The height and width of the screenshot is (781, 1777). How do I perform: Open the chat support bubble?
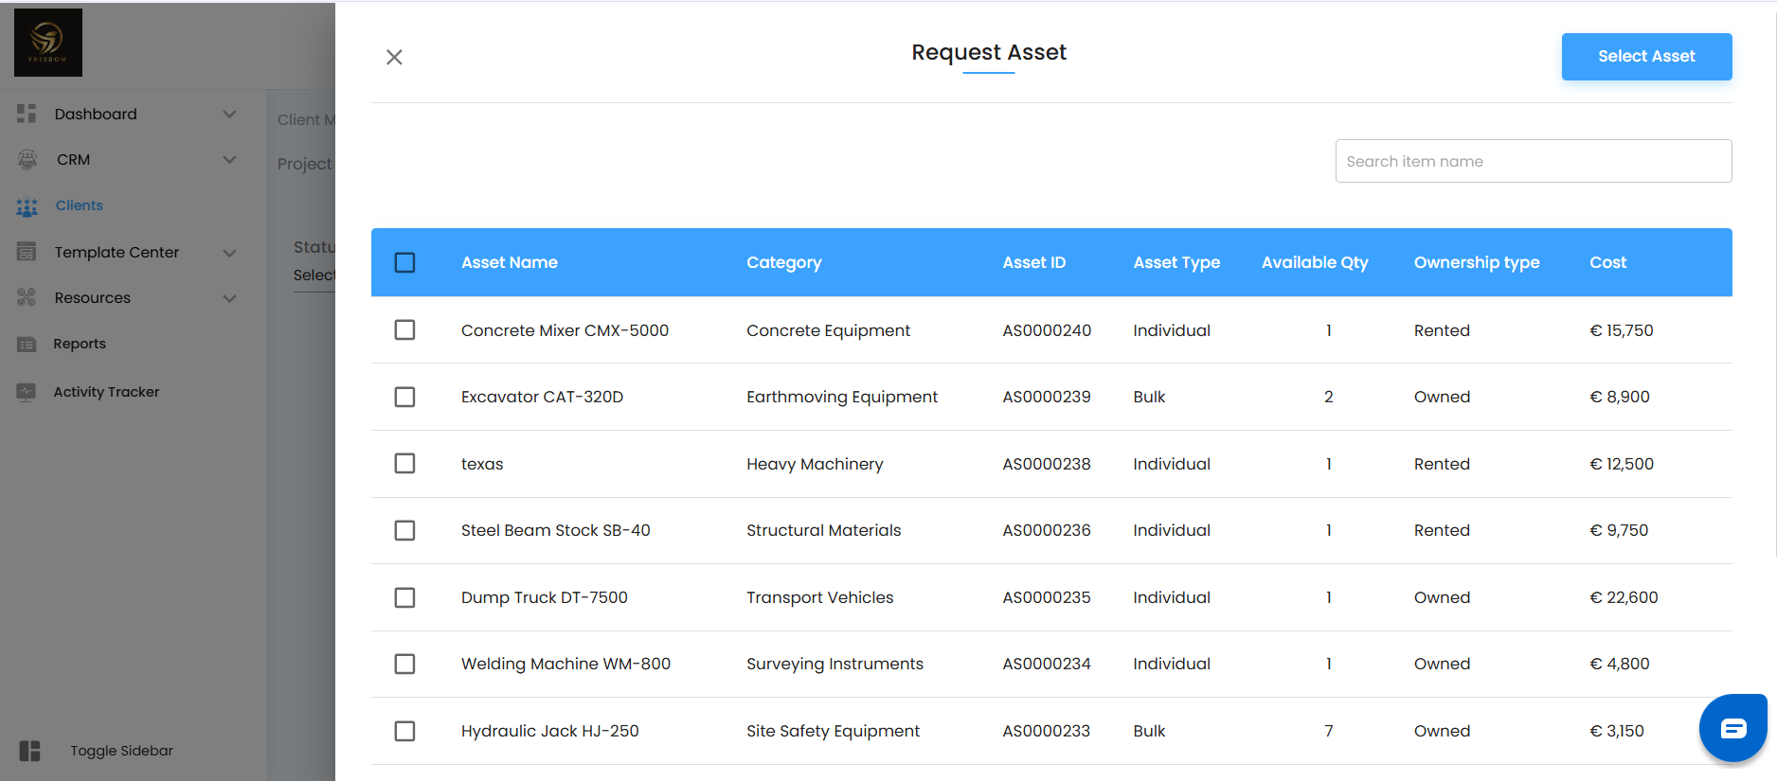tap(1732, 728)
